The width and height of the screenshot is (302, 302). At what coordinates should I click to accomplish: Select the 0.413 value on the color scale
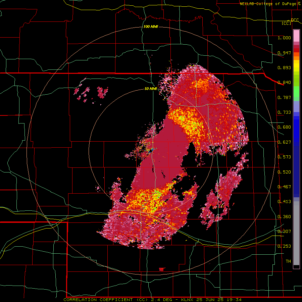[x=284, y=202]
